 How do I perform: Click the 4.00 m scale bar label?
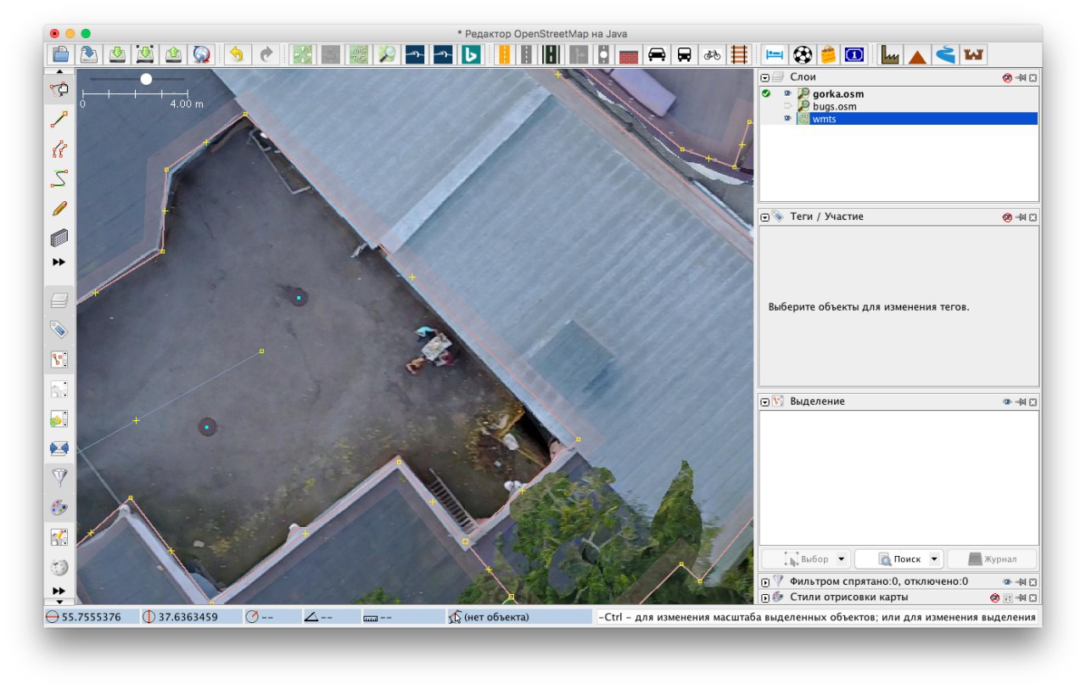pos(187,104)
